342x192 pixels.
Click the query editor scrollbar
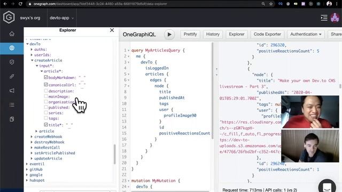213,90
